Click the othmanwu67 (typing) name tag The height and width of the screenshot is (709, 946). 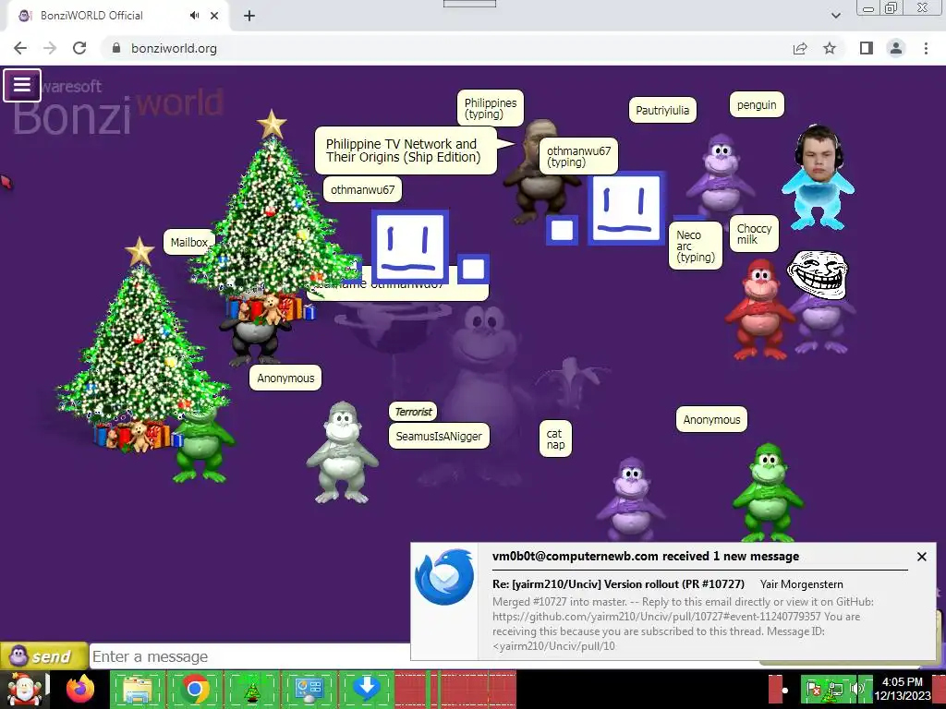click(578, 156)
